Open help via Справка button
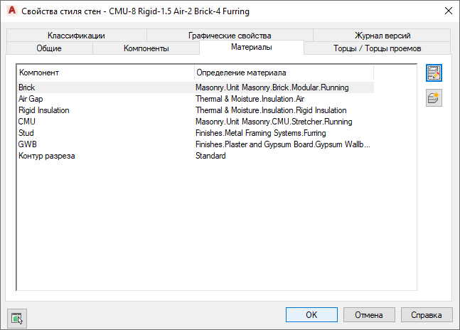 click(427, 314)
